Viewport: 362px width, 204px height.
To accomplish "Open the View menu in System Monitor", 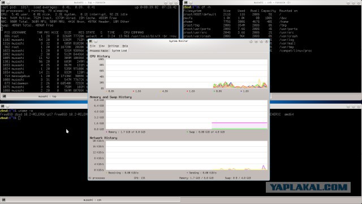I will point(102,46).
